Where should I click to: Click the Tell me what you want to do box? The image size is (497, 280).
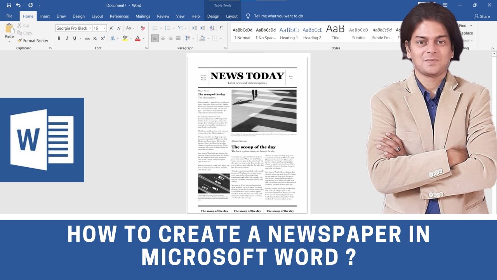(x=278, y=16)
